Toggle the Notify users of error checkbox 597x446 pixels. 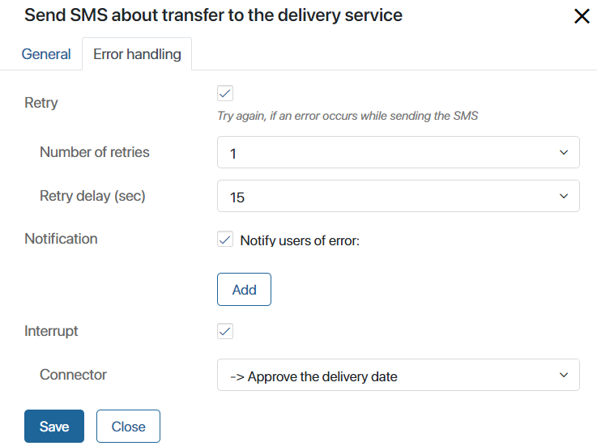[225, 239]
